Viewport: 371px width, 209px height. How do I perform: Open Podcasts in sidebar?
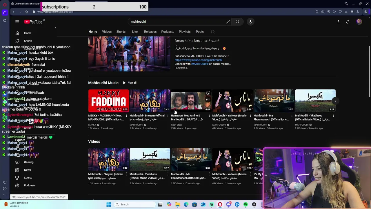(30, 185)
